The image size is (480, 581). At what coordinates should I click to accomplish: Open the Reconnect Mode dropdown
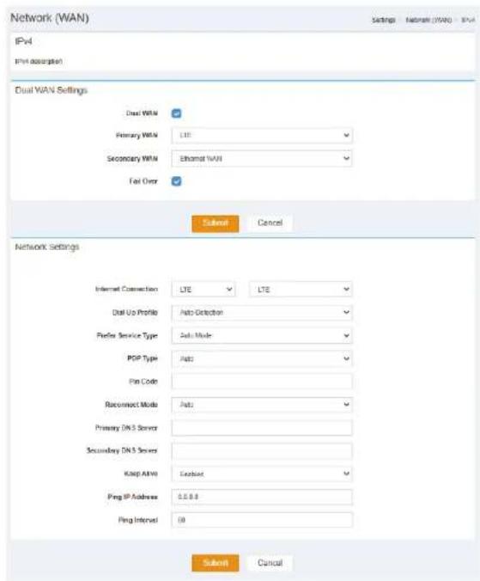click(x=262, y=405)
